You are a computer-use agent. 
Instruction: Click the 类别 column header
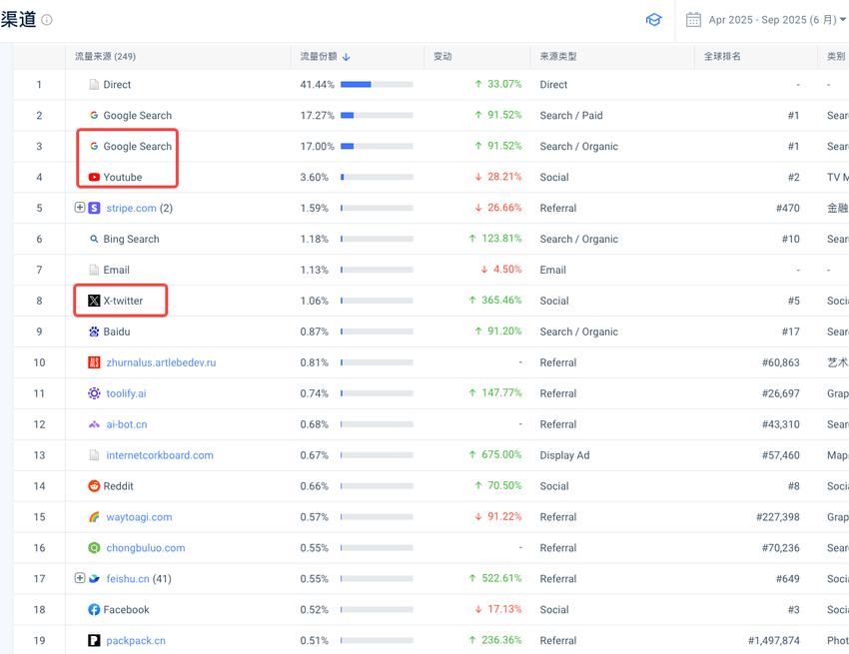coord(836,56)
